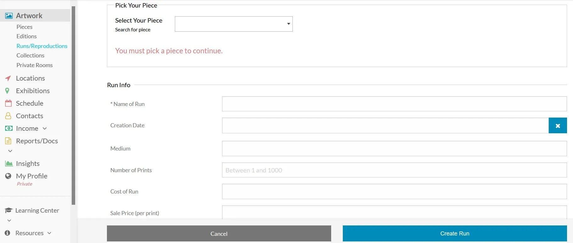Image resolution: width=573 pixels, height=243 pixels.
Task: Click the Create Run button
Action: 454,233
